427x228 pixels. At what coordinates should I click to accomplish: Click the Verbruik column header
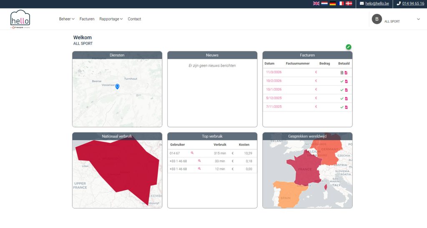tap(220, 145)
